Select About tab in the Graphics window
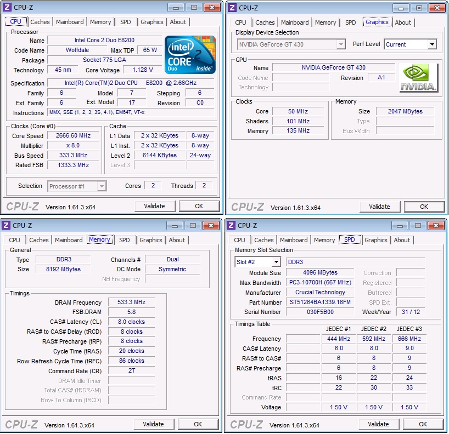This screenshot has height=434, width=449. click(x=403, y=22)
